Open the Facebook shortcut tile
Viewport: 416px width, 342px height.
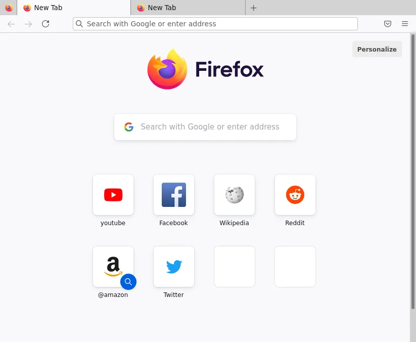pyautogui.click(x=173, y=195)
